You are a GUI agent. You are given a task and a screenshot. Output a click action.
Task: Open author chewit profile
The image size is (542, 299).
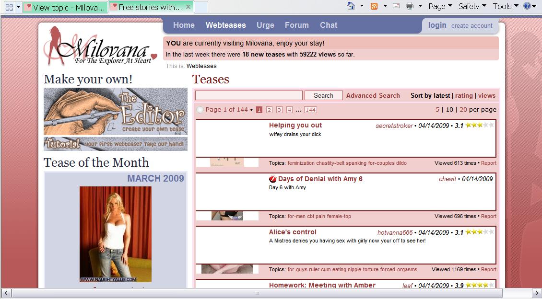coord(448,179)
